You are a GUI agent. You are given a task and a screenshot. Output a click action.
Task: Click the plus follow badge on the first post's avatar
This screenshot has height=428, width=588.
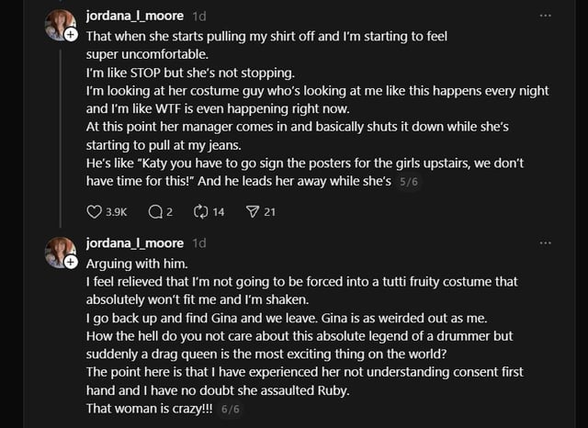[71, 34]
